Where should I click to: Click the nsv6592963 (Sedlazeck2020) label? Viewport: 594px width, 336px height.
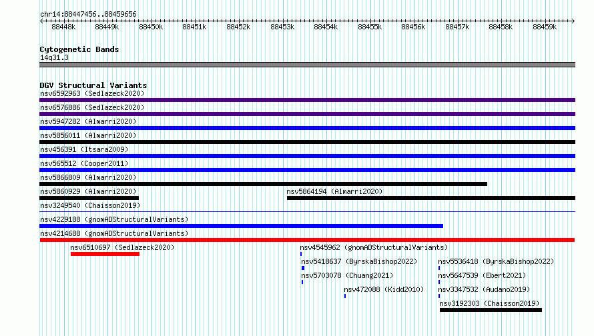point(92,93)
